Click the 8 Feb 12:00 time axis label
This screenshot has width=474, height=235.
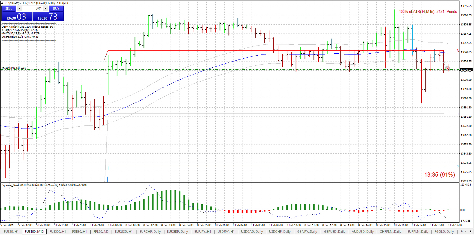(x=329, y=225)
